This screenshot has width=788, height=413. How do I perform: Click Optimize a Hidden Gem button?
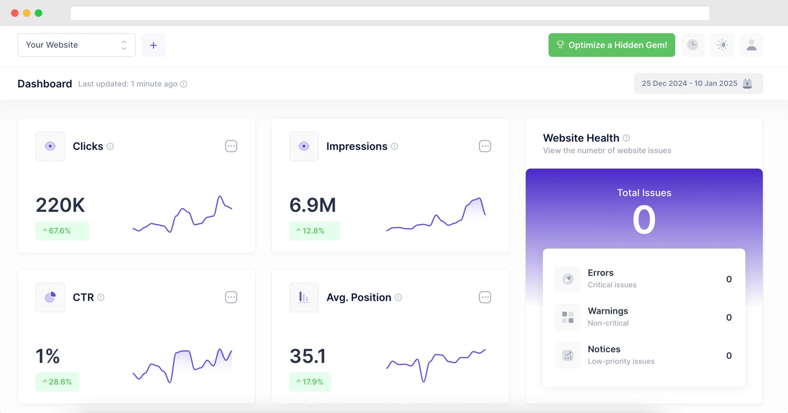click(612, 45)
